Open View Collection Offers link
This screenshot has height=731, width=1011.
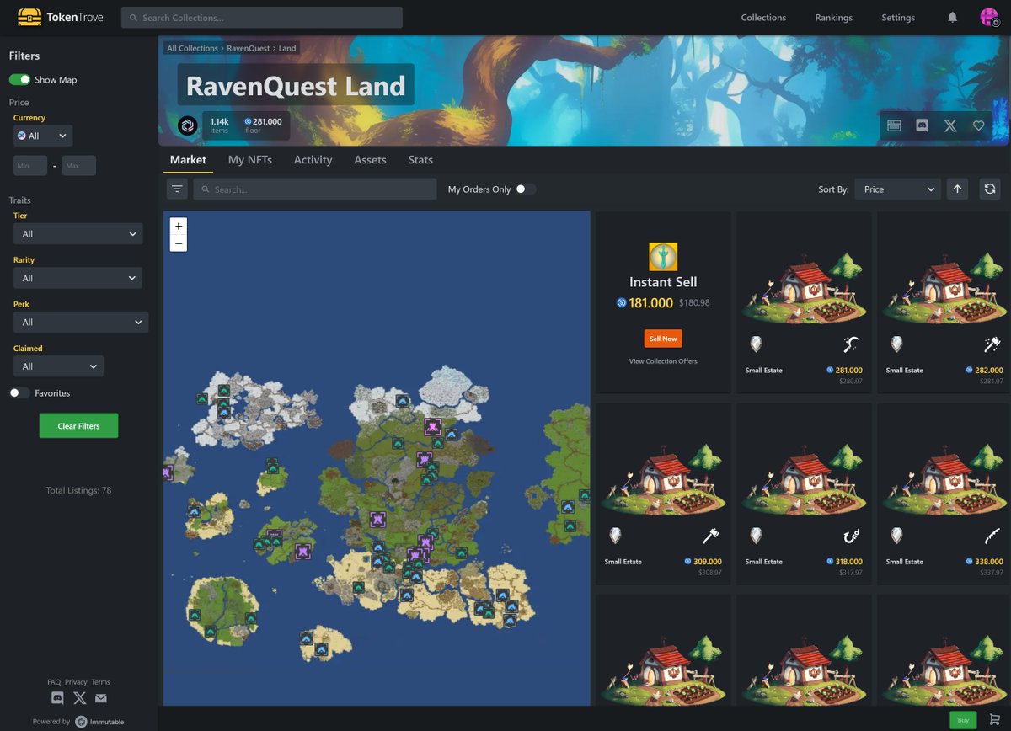pos(663,361)
